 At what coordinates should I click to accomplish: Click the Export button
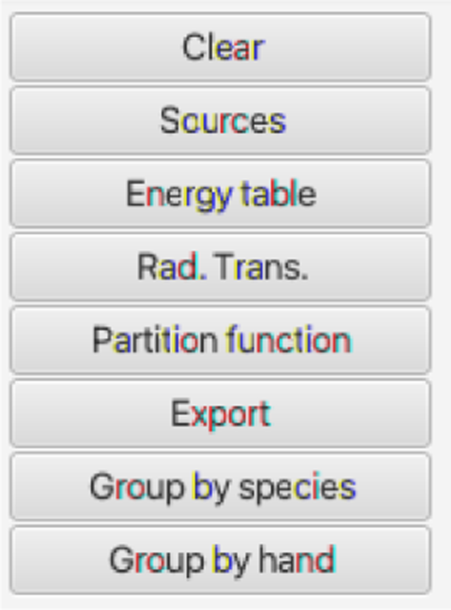pos(221,414)
